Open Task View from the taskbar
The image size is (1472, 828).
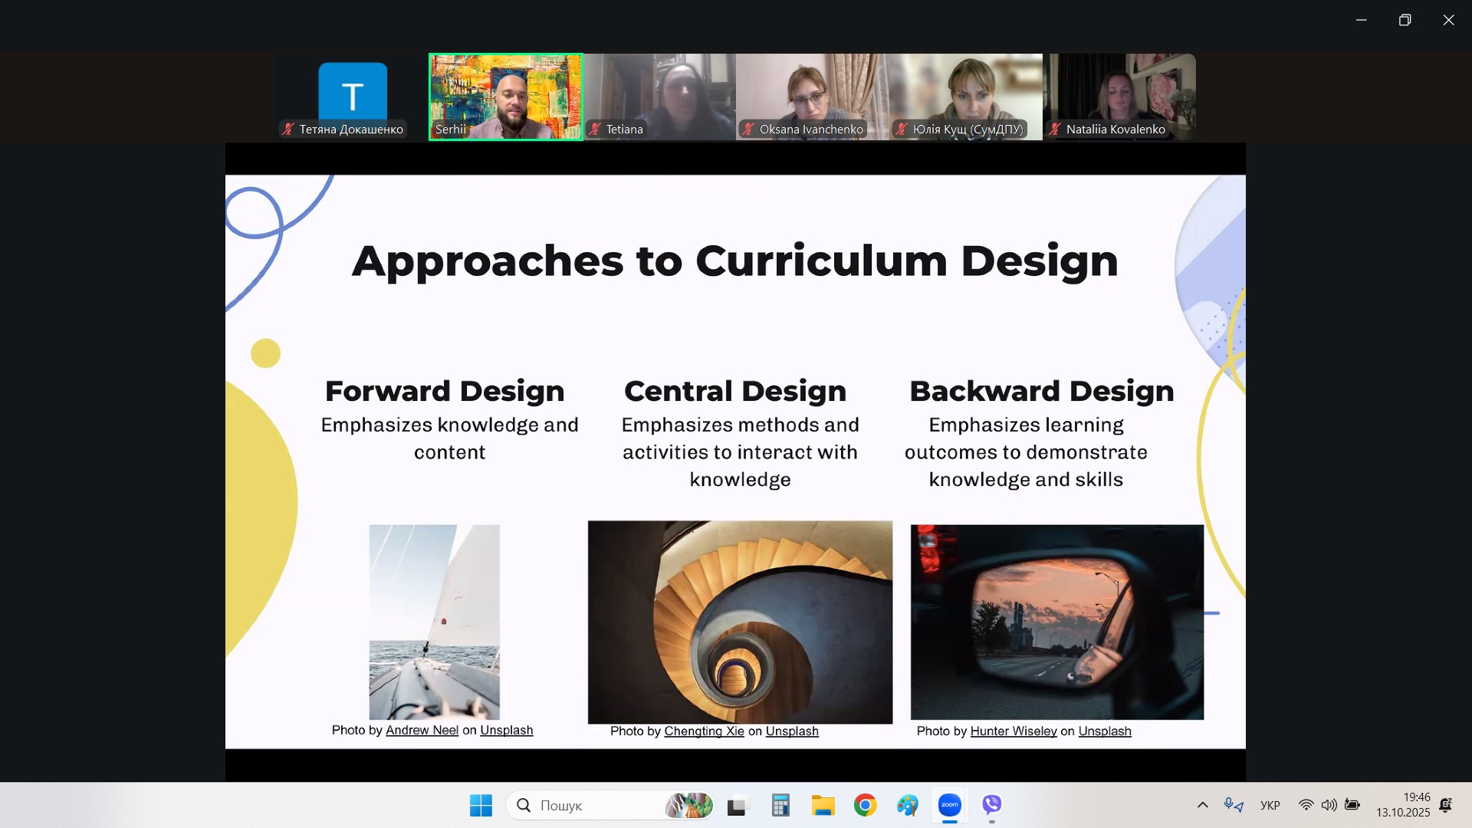pyautogui.click(x=738, y=805)
